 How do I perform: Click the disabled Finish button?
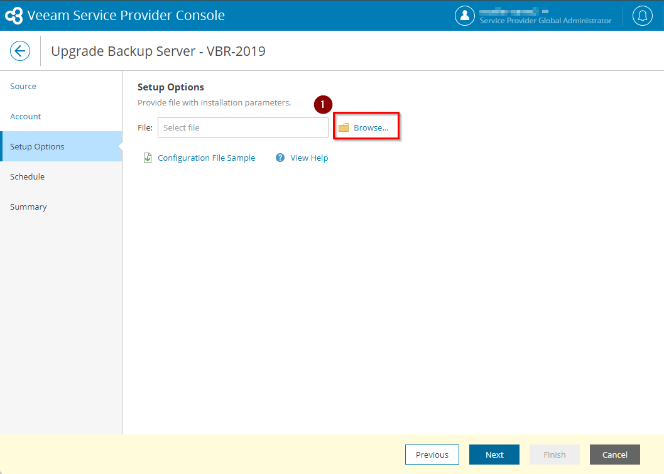click(554, 455)
